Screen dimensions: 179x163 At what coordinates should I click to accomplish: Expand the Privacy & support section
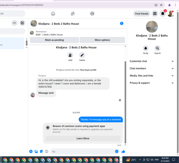coord(152,83)
